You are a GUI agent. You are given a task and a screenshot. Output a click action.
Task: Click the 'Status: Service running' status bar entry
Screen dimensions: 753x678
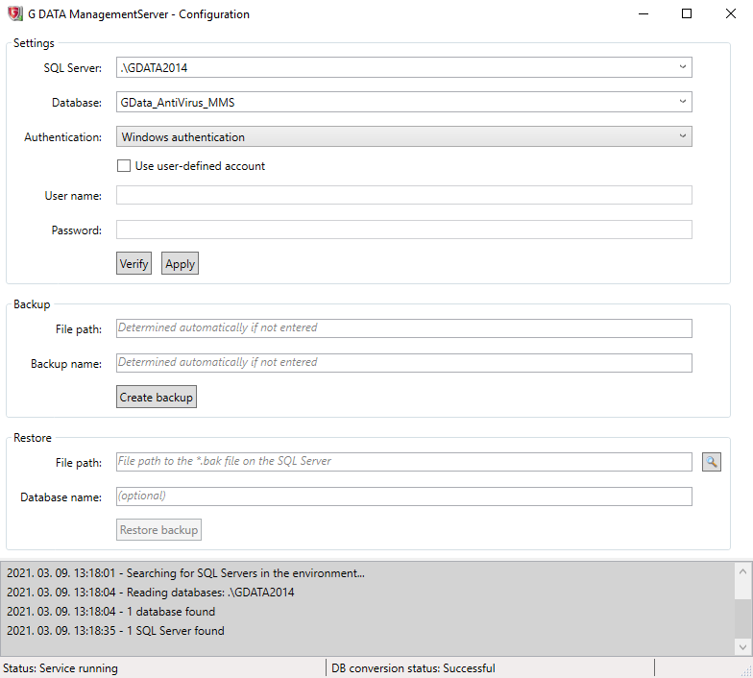(61, 668)
